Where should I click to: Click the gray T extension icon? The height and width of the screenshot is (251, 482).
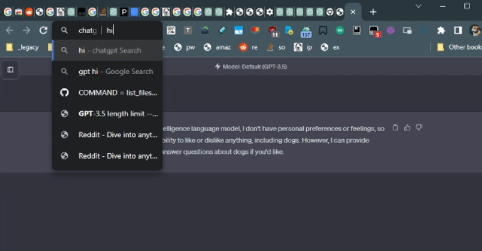click(x=188, y=30)
